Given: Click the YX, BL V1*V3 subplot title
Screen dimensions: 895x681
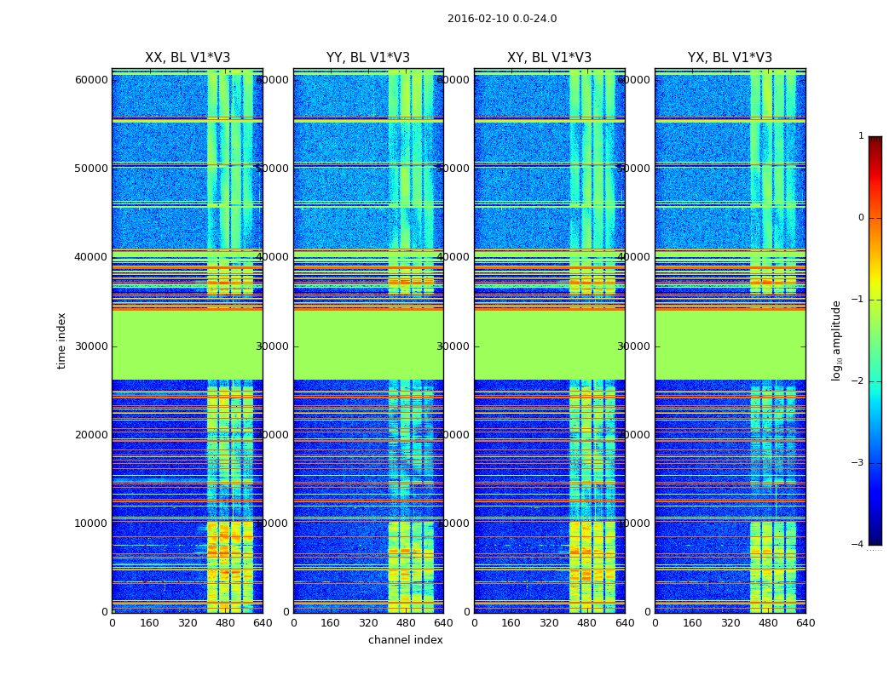Looking at the screenshot, I should point(730,58).
